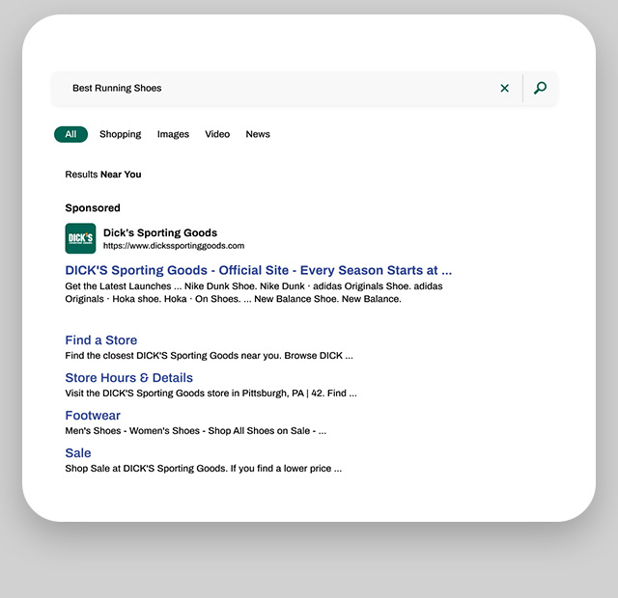This screenshot has height=598, width=618.
Task: Open Store Hours & Details link
Action: [128, 377]
